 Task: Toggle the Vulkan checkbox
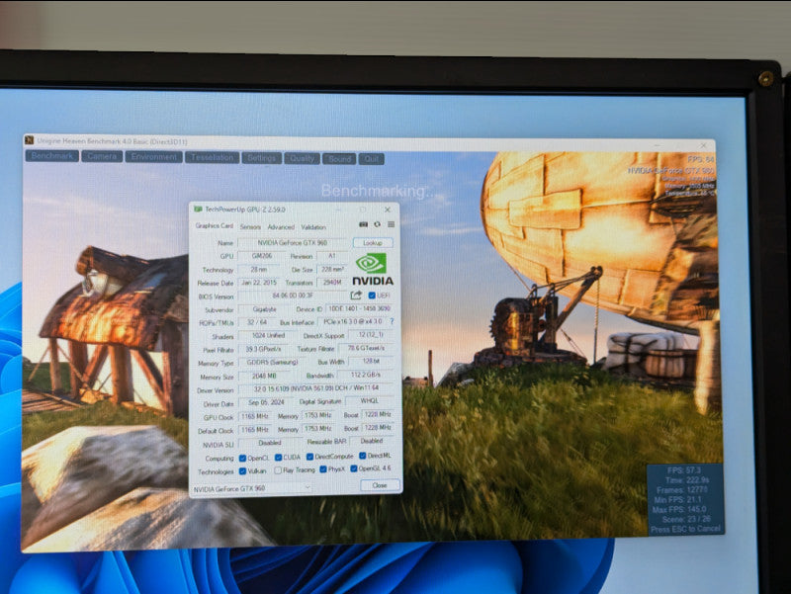pos(242,471)
